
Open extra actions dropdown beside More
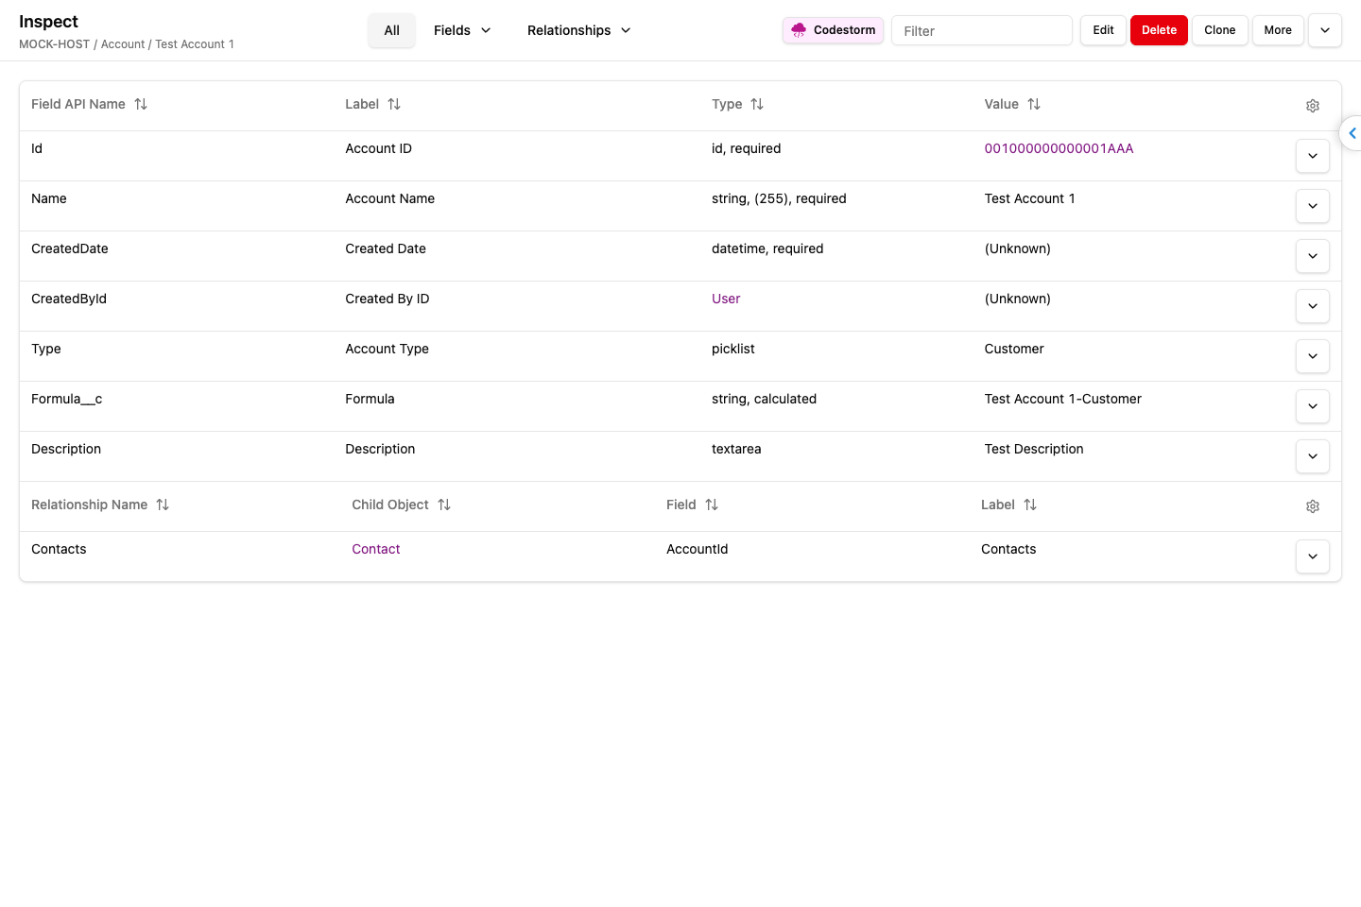click(x=1325, y=30)
